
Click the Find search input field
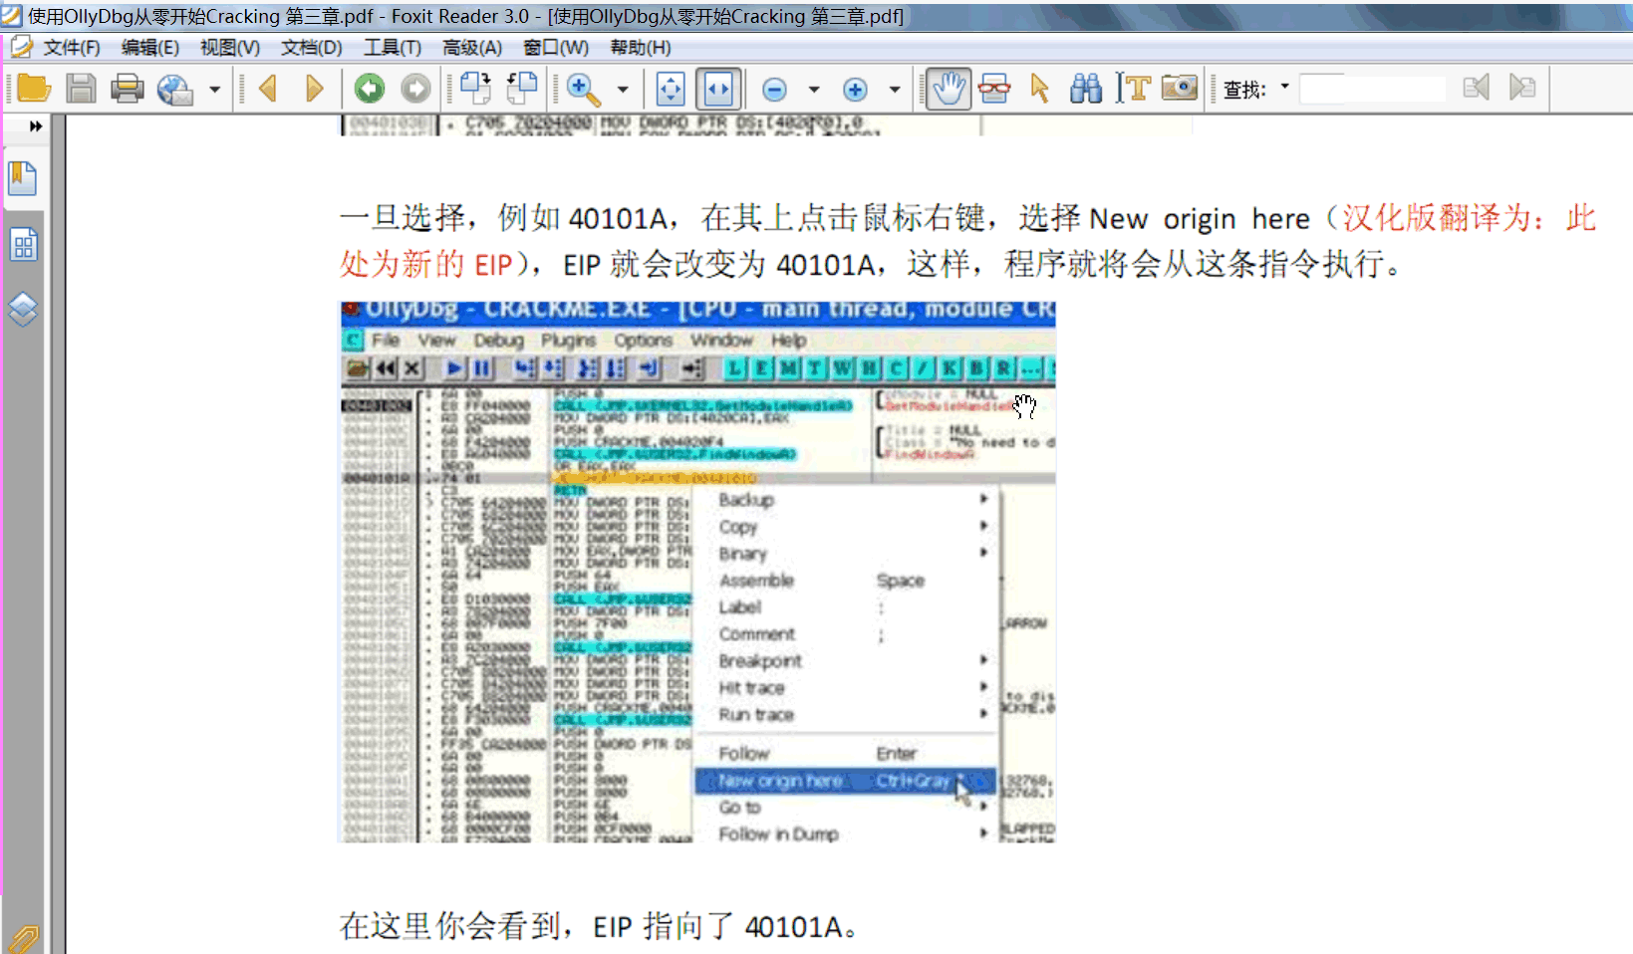[x=1373, y=89]
